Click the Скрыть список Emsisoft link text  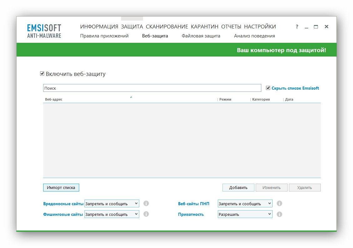pyautogui.click(x=295, y=88)
